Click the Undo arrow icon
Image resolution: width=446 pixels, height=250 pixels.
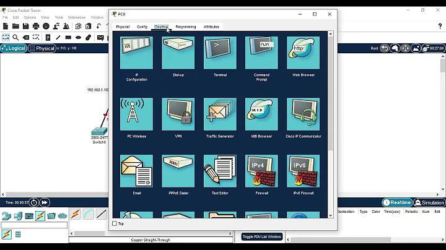[x=98, y=26]
